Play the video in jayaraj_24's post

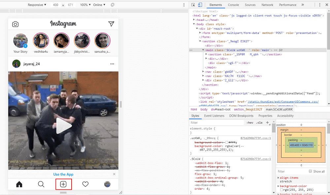(63, 126)
